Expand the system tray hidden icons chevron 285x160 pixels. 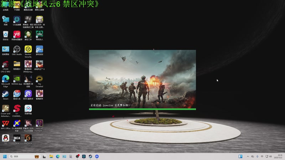point(248,156)
